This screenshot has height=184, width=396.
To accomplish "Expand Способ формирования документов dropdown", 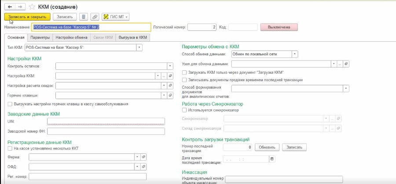I will (x=346, y=88).
